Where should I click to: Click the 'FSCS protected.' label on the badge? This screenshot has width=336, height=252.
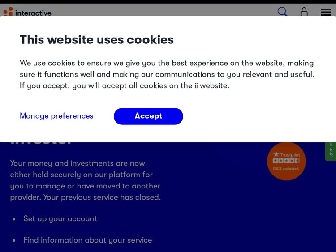pyautogui.click(x=286, y=168)
